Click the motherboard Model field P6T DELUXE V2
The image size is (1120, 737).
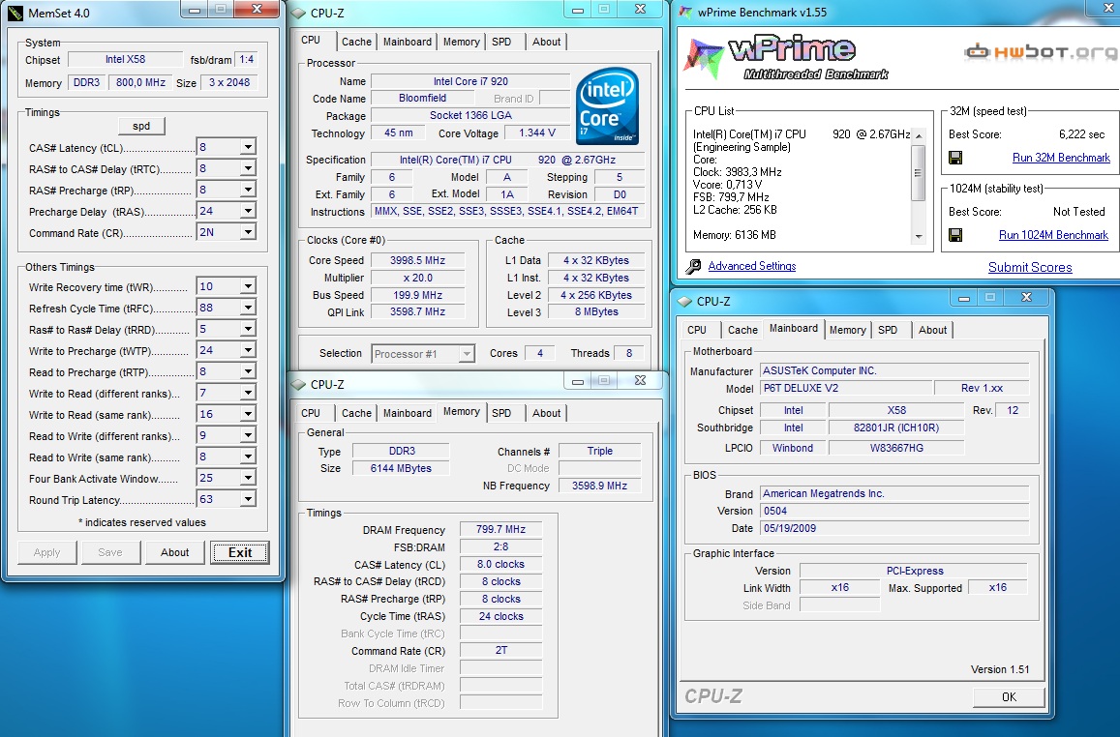coord(846,388)
